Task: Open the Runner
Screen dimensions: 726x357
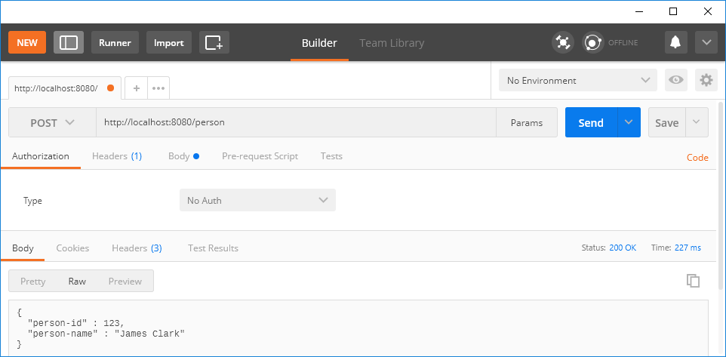Action: (115, 42)
